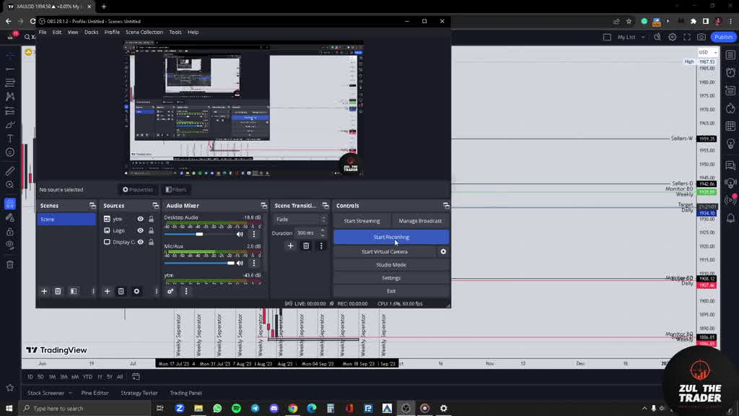739x416 pixels.
Task: Open Mic/Aux three-dot options menu
Action: [253, 263]
